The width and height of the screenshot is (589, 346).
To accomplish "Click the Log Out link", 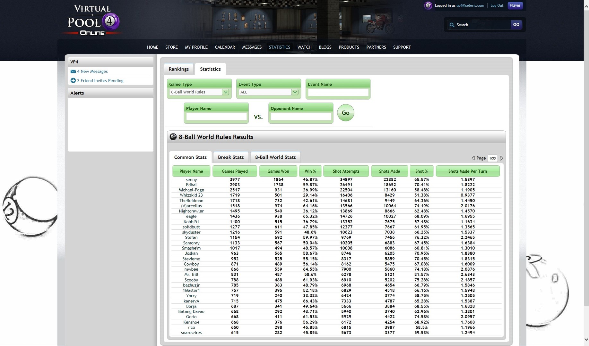I will point(497,5).
